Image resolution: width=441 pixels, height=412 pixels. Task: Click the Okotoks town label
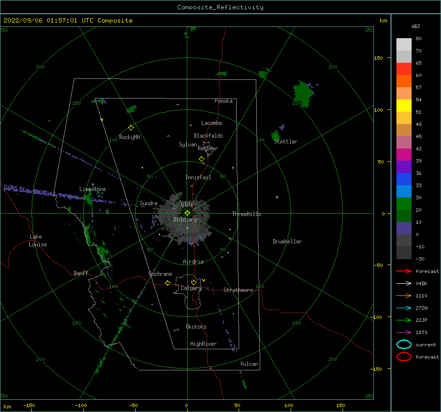coord(196,326)
